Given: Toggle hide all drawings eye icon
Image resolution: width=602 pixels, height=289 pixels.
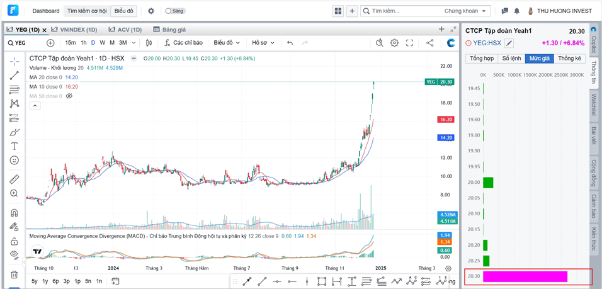Looking at the screenshot, I should click(14, 255).
